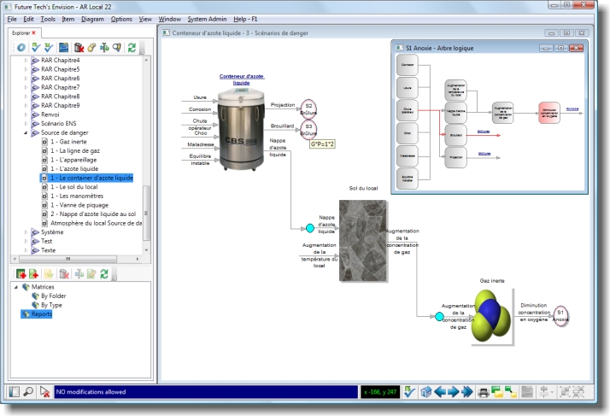Expand the RAR Chapitre7 tree node

click(x=26, y=88)
